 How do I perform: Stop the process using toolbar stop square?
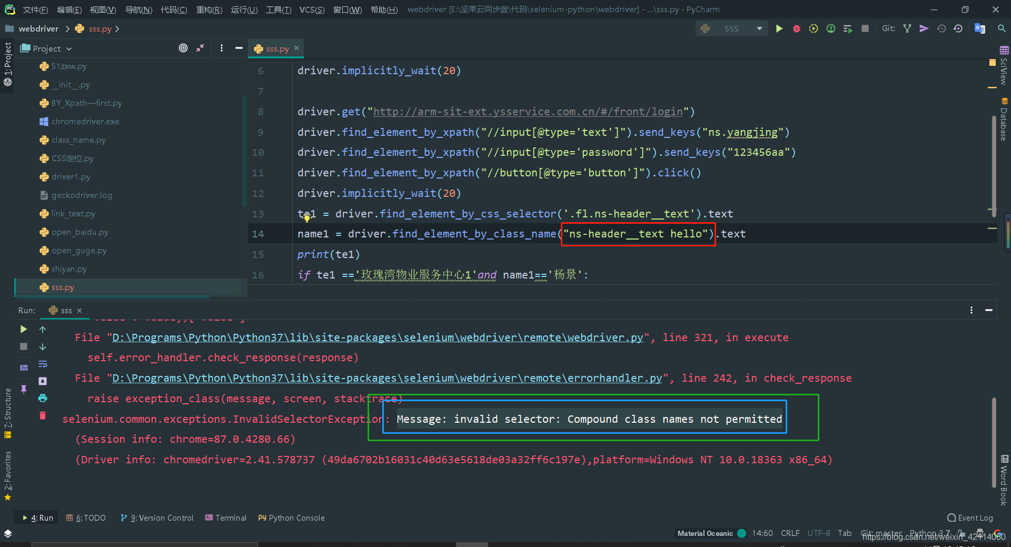[865, 28]
